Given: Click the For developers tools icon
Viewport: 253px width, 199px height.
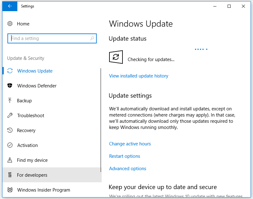Looking at the screenshot, I should (x=10, y=175).
